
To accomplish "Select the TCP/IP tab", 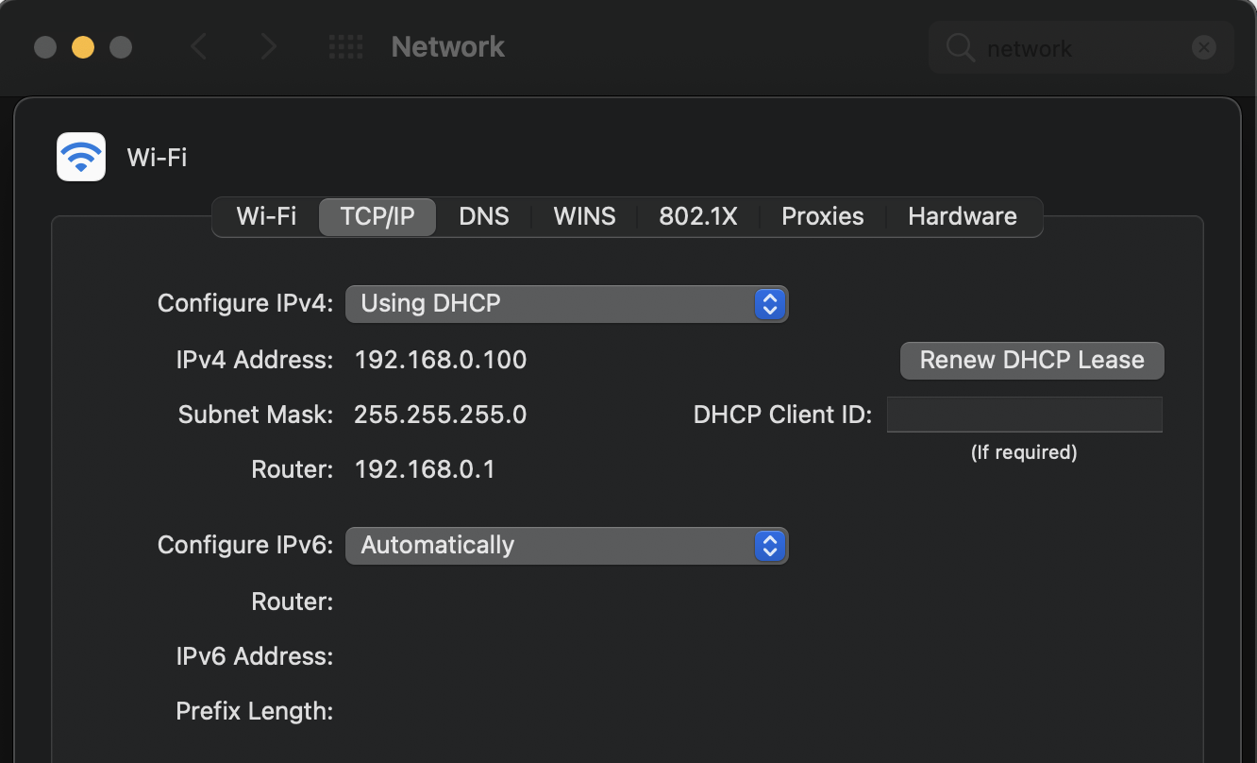I will pos(377,216).
